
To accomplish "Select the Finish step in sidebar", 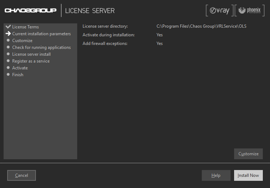I will click(x=18, y=75).
